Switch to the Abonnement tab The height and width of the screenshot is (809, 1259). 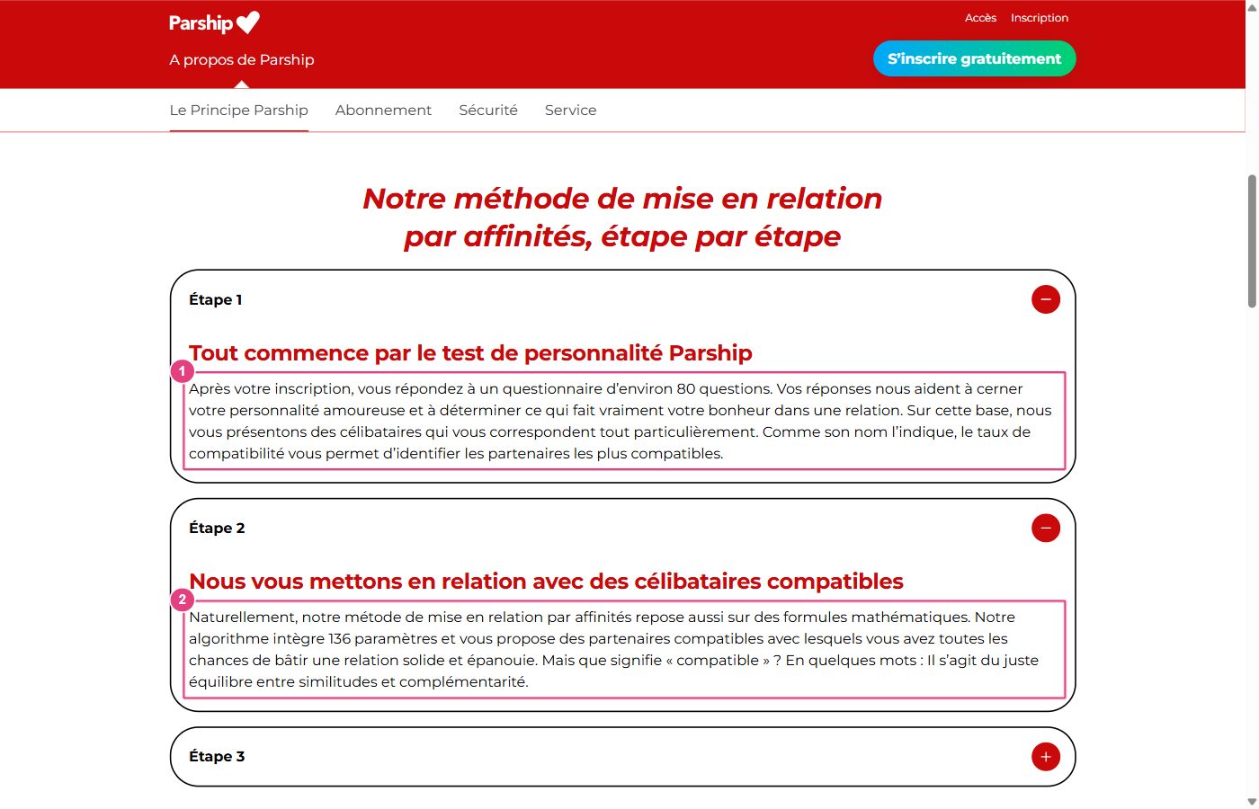(x=383, y=110)
